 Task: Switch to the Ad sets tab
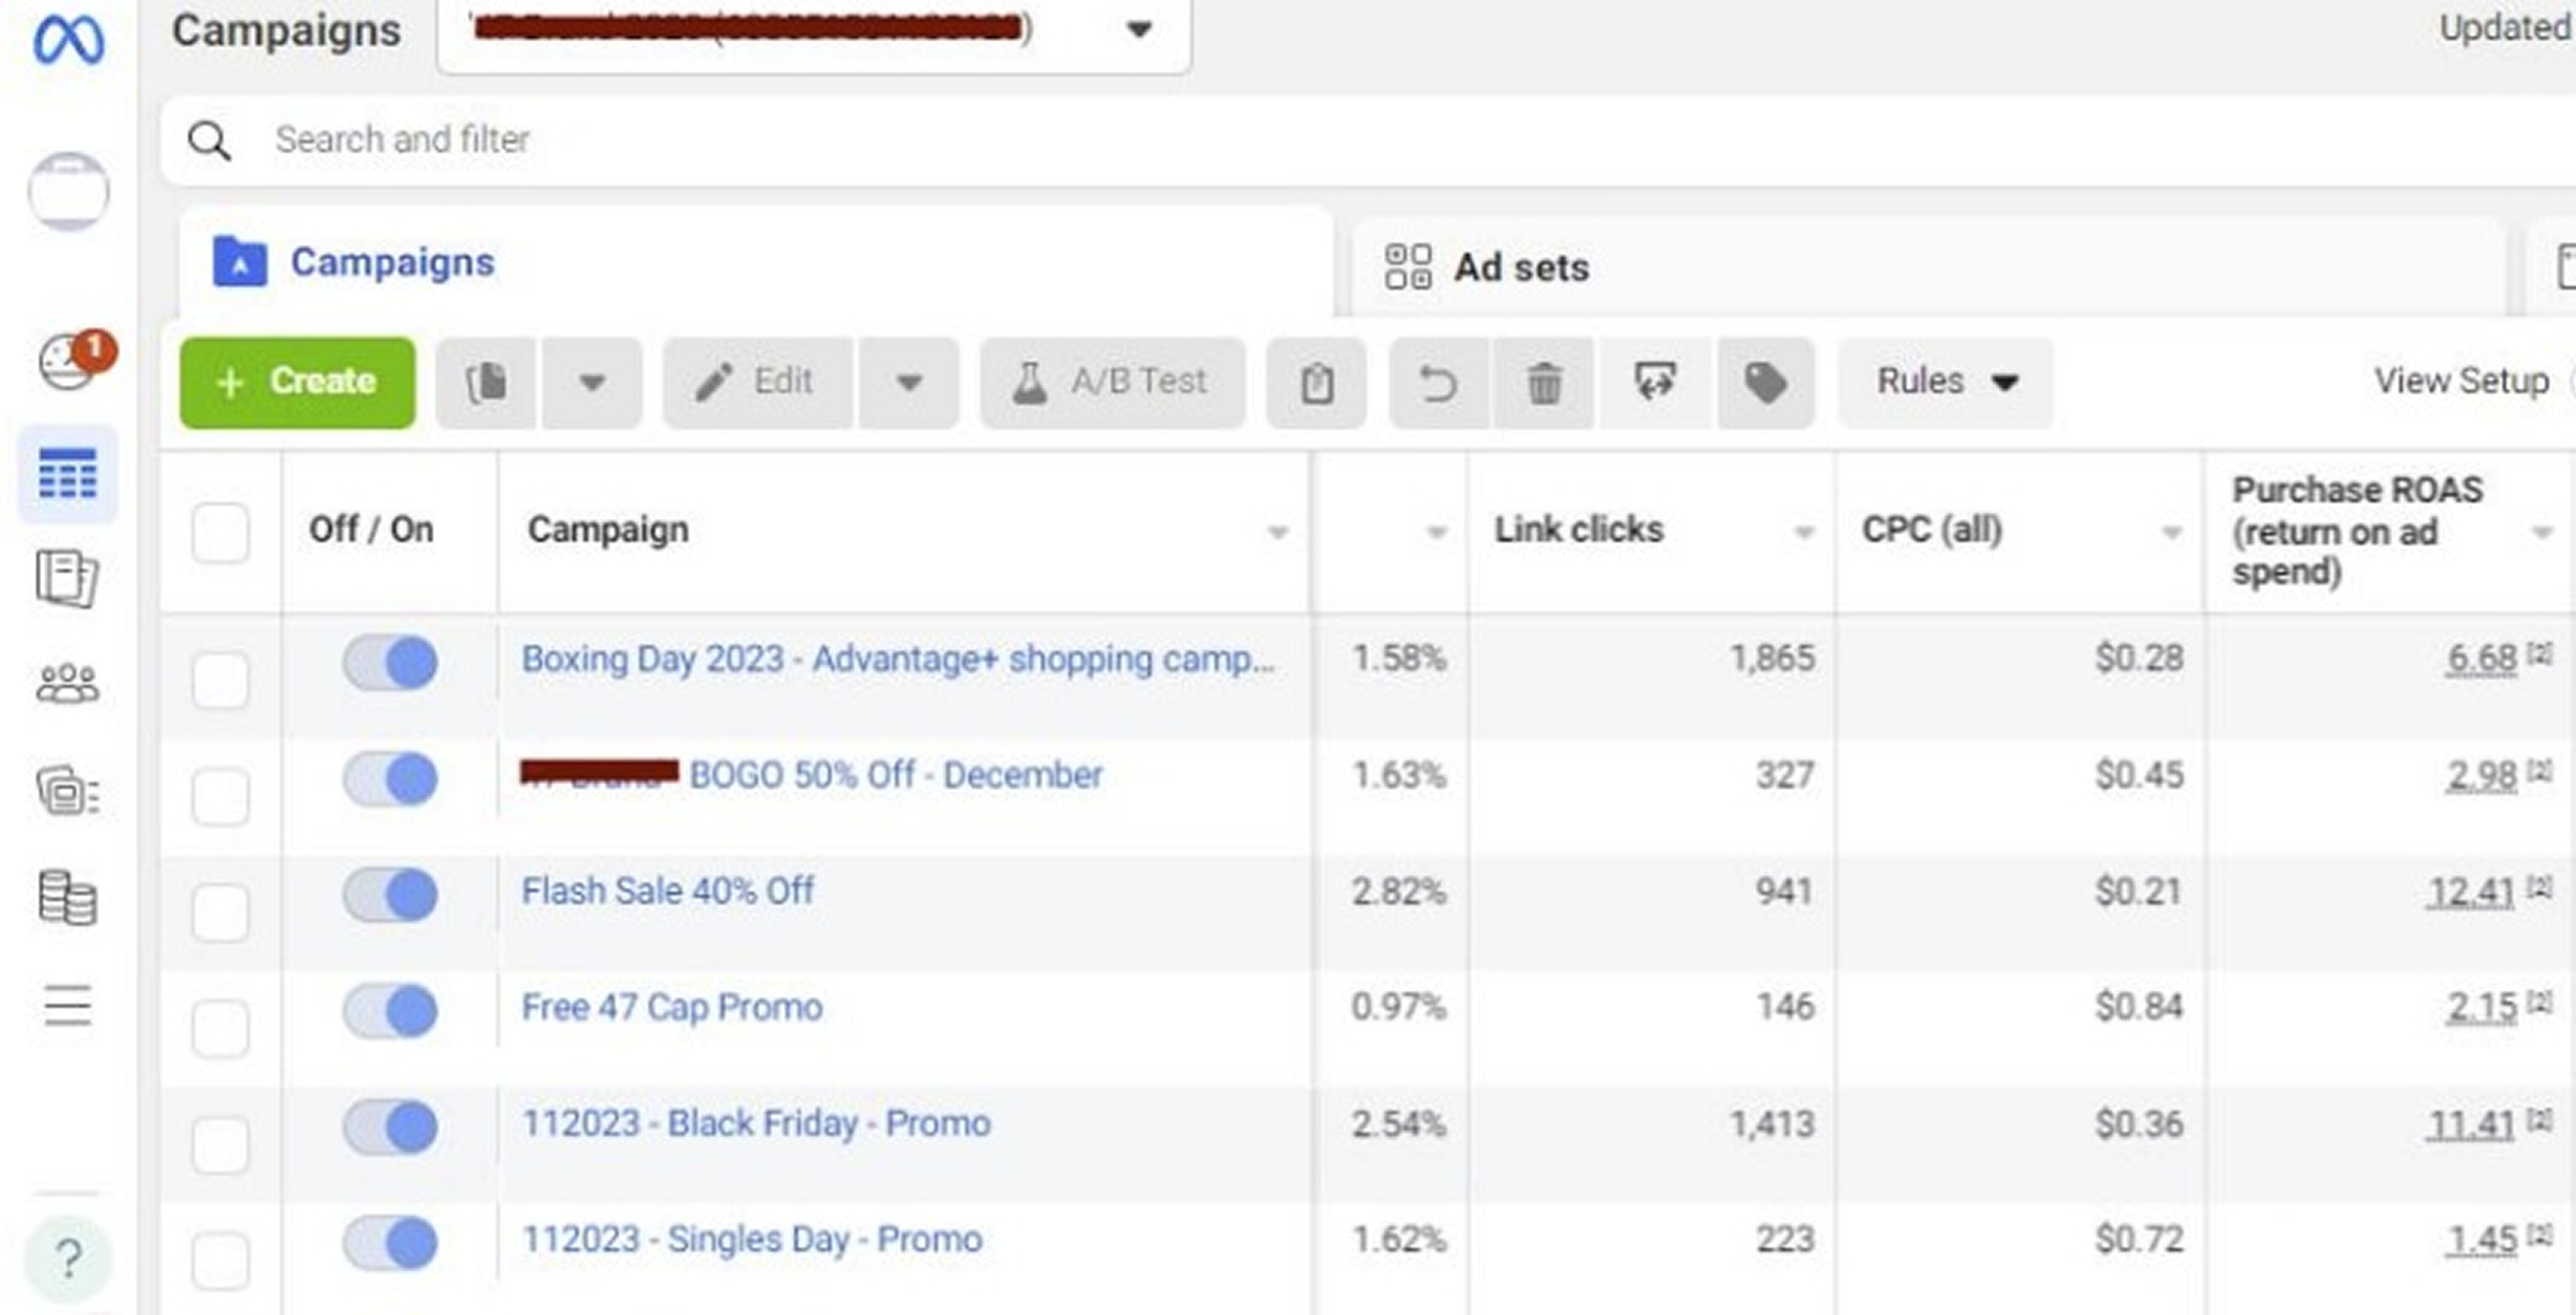pyautogui.click(x=1520, y=267)
